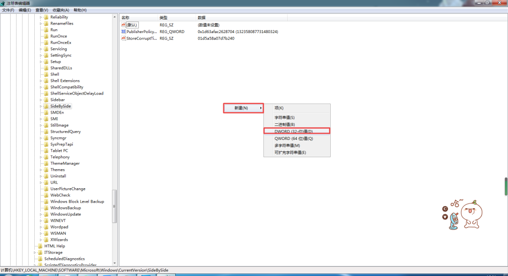Screen dimensions: 508x276
Task: Click the registry editor title bar icon
Action: coord(3,3)
